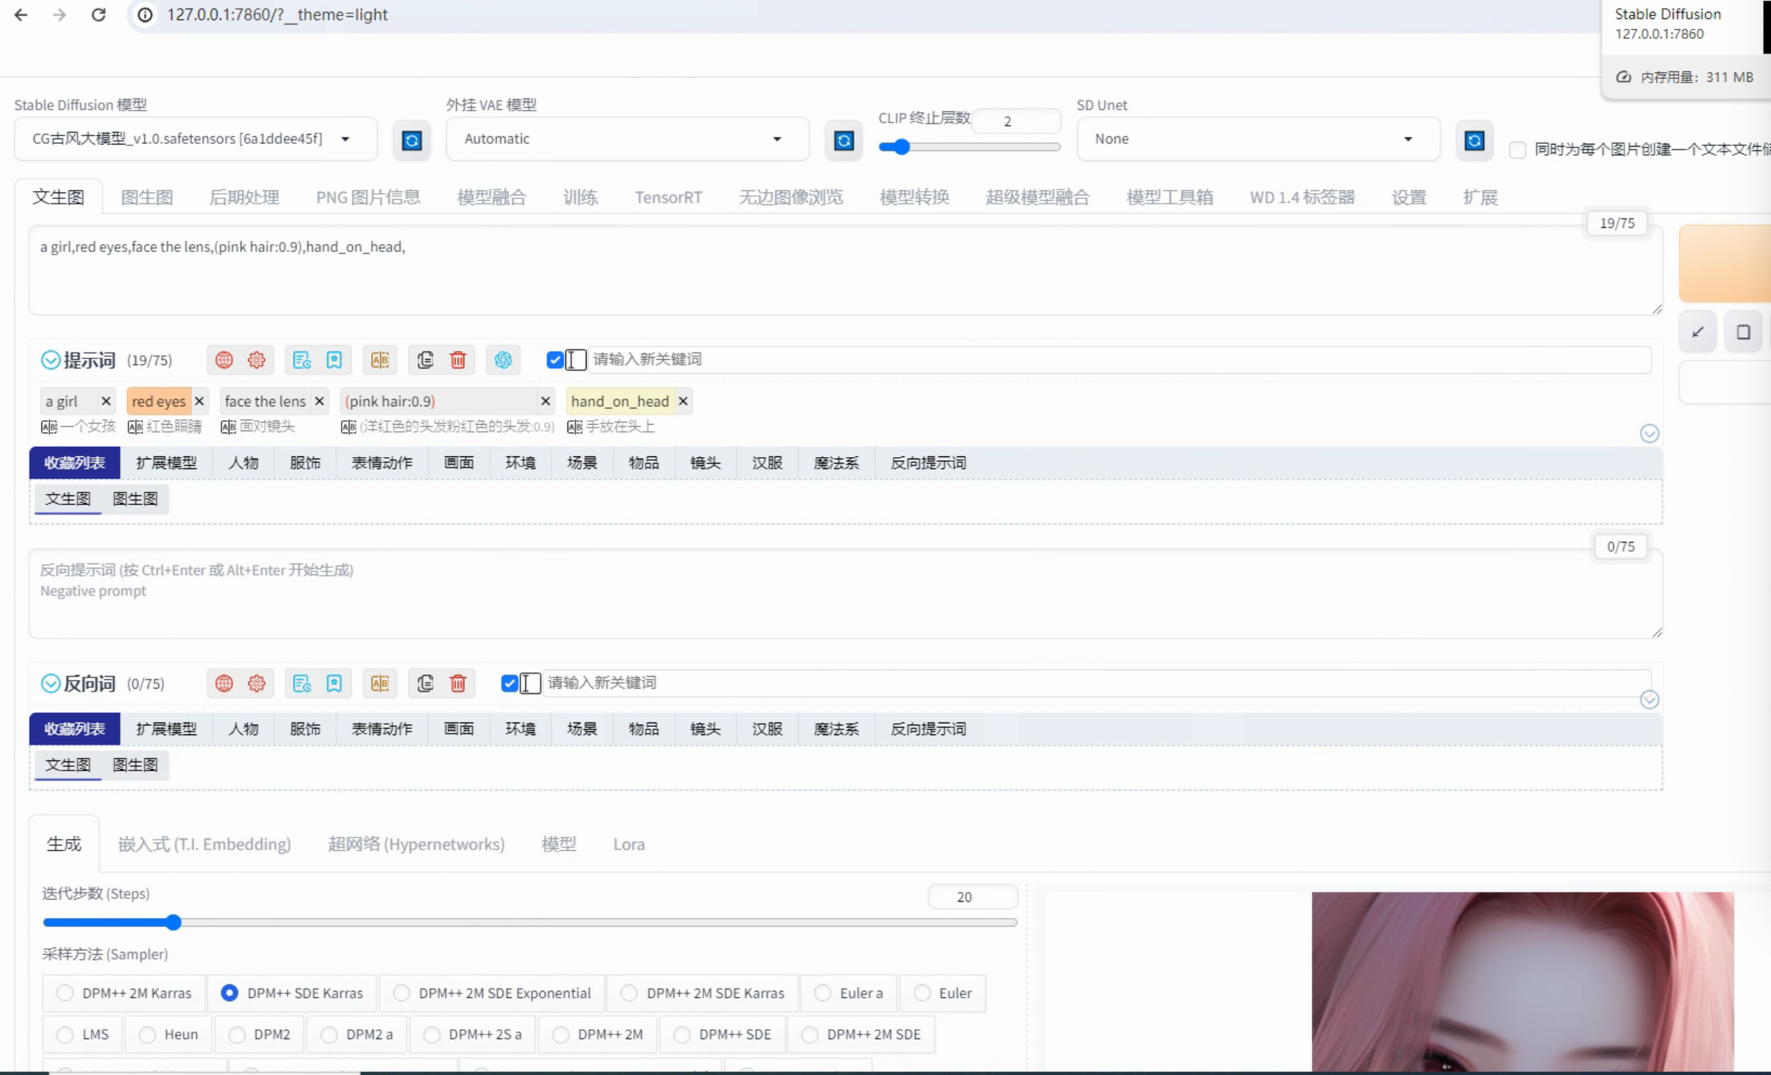Click the ChatGPT icon in prompt toolbar

click(503, 360)
